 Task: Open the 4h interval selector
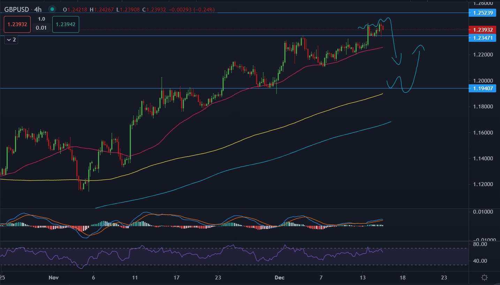click(x=38, y=9)
